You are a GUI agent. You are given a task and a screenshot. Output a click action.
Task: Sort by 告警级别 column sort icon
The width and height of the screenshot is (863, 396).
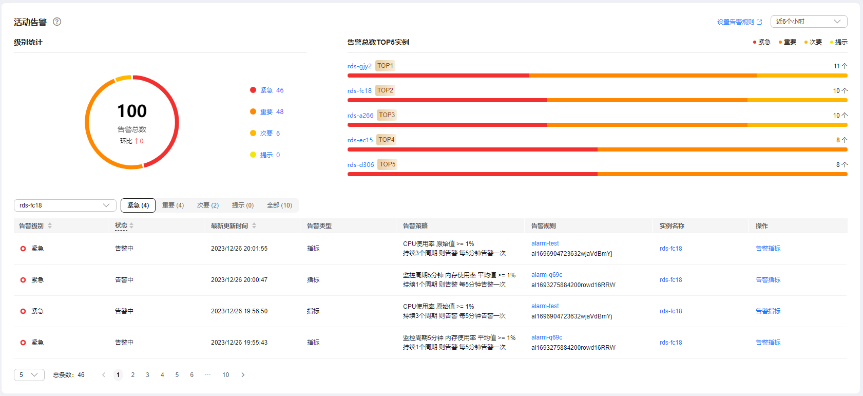click(x=50, y=225)
